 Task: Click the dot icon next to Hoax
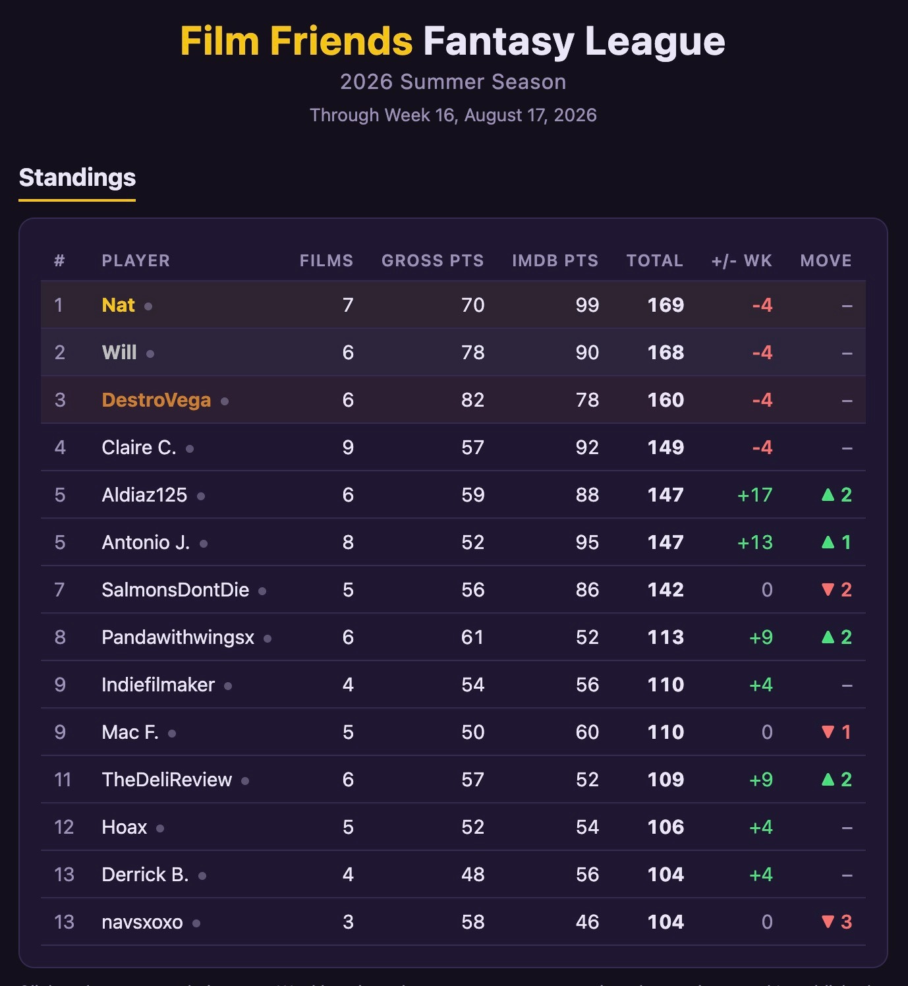[160, 828]
